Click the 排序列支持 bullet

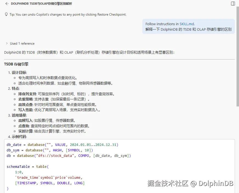point(66,94)
